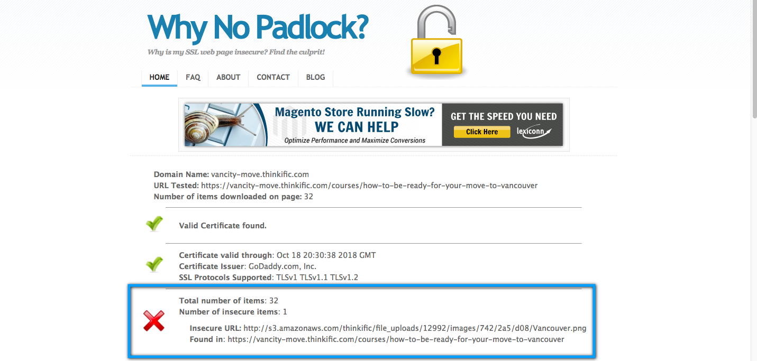
Task: Click the Why No Padlock? site title
Action: [258, 27]
